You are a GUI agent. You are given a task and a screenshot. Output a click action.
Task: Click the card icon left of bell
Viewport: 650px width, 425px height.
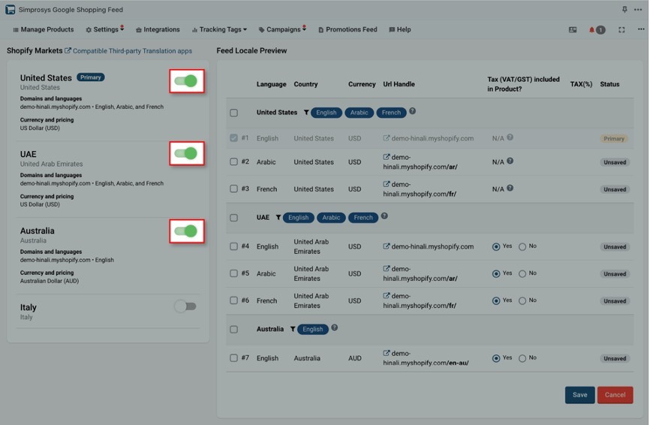573,30
